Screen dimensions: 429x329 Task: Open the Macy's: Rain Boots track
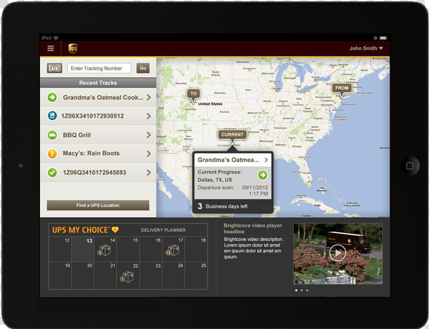[x=98, y=153]
